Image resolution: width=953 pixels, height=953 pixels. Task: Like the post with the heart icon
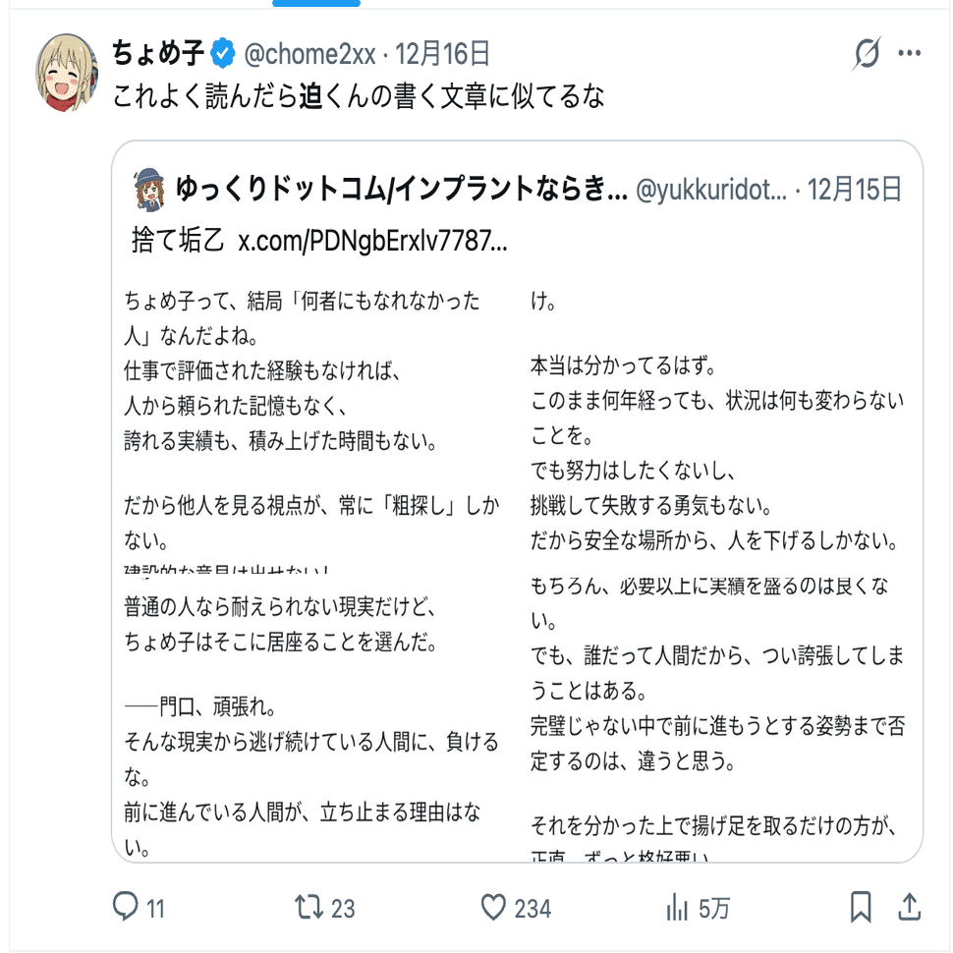coord(493,907)
